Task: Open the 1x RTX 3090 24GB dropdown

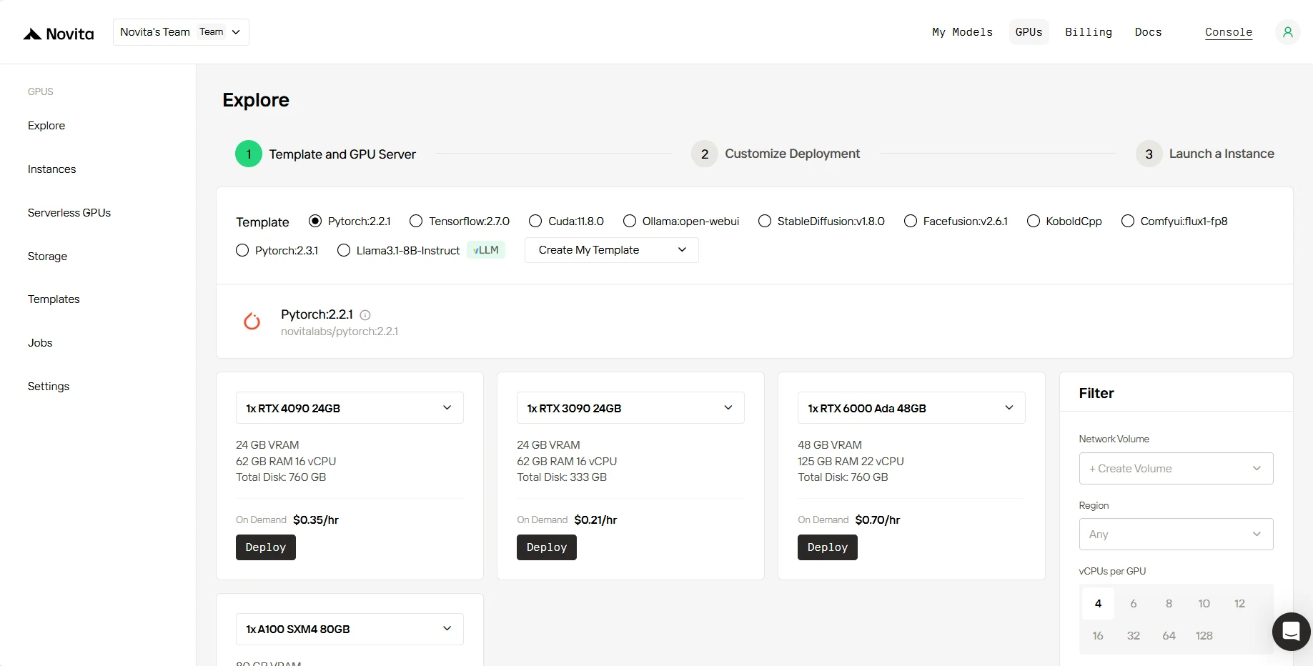Action: pos(630,408)
